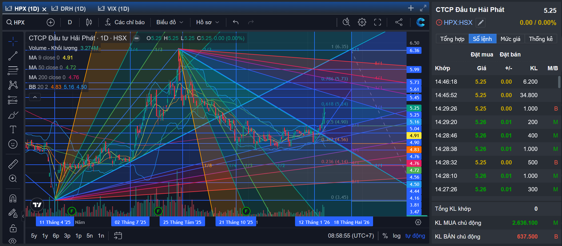This screenshot has width=562, height=246.
Task: Open the chart settings gear
Action: pos(362,22)
